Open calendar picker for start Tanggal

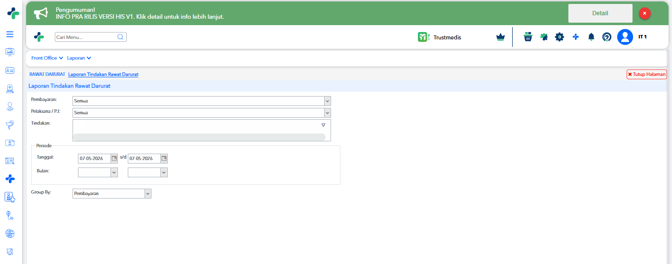(114, 159)
